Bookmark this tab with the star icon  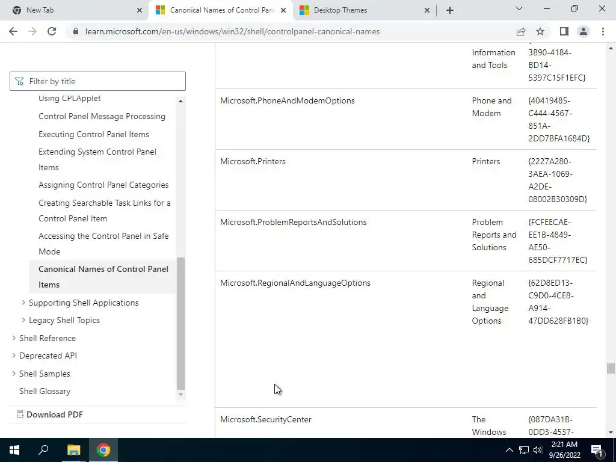540,31
